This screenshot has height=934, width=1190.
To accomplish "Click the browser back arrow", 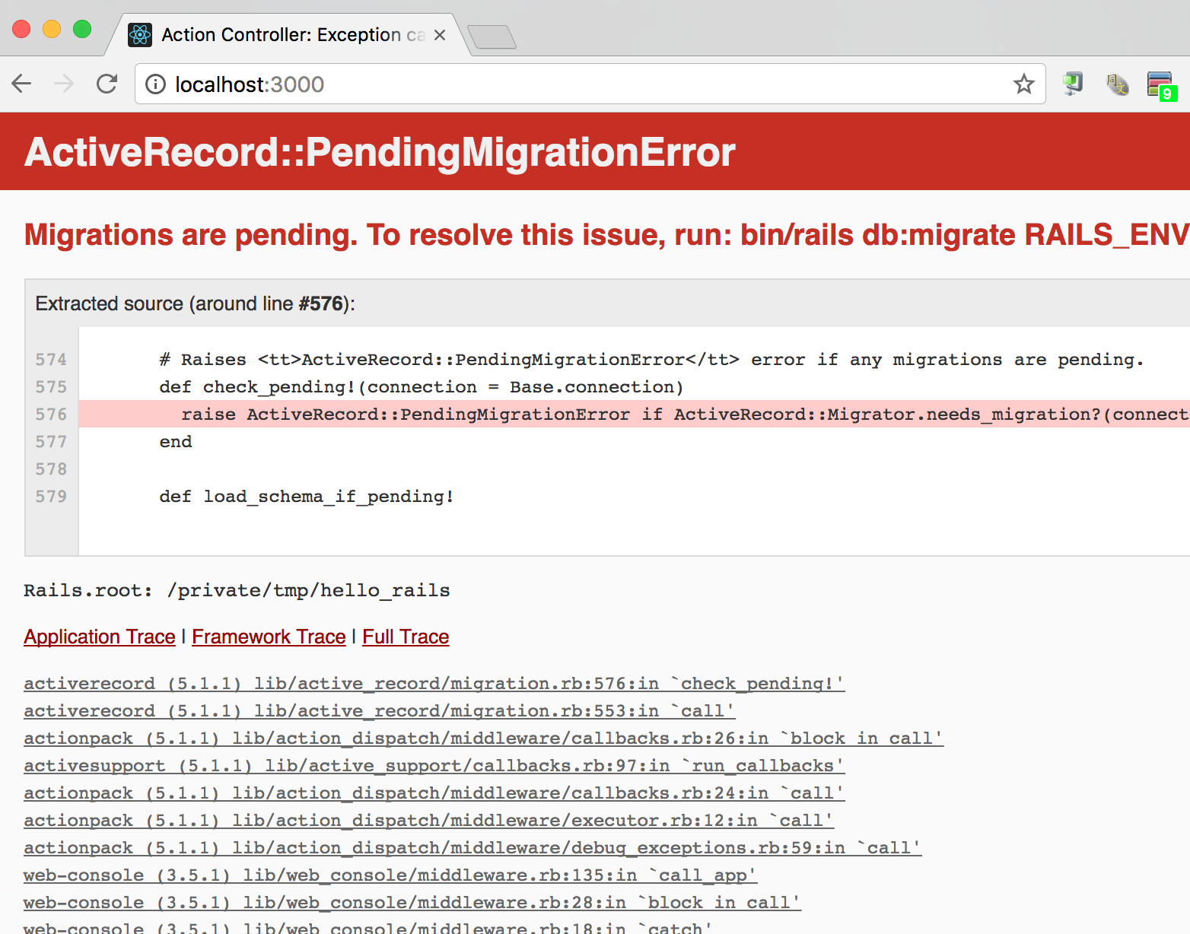I will [x=22, y=84].
